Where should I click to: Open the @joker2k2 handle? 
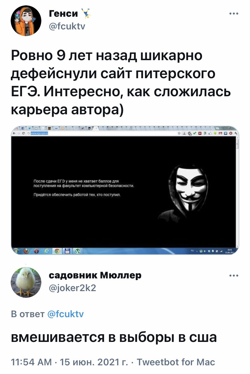(72, 288)
